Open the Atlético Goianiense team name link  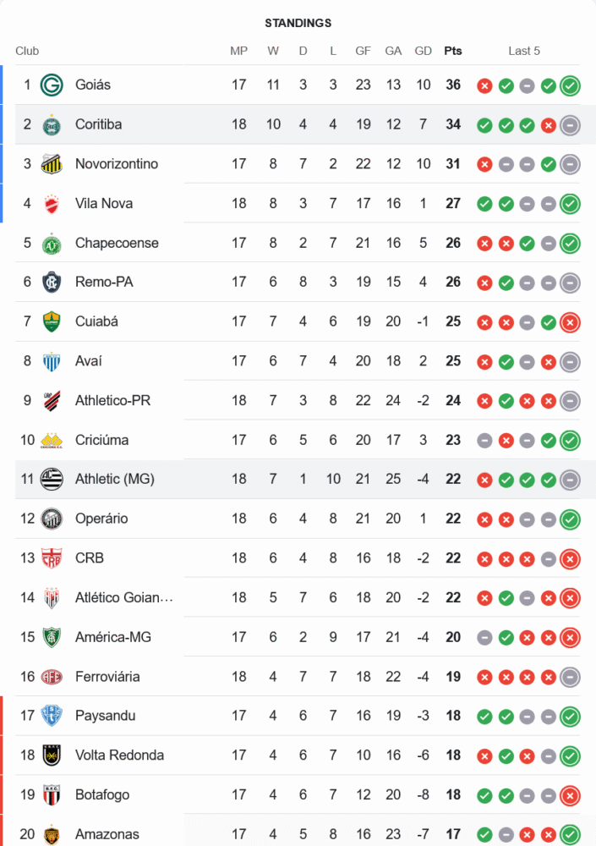pyautogui.click(x=123, y=597)
